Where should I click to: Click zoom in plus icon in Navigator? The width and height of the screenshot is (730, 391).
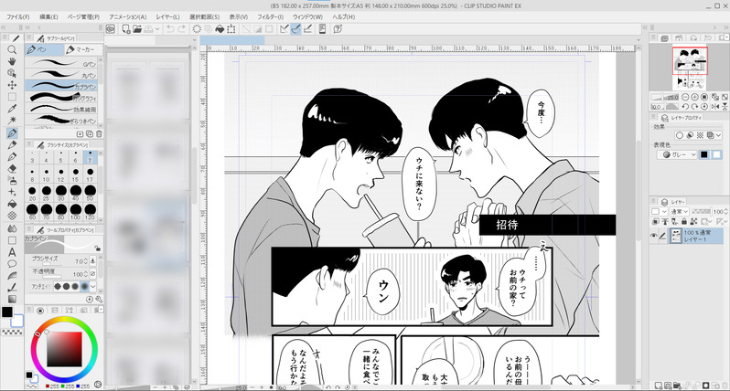coord(694,97)
